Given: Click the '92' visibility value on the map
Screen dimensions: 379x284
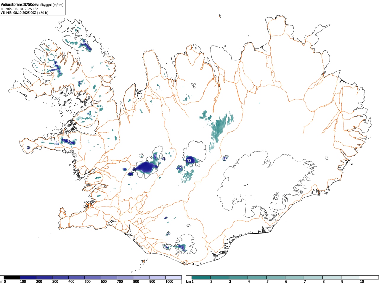Looking at the screenshot, I should point(189,160).
